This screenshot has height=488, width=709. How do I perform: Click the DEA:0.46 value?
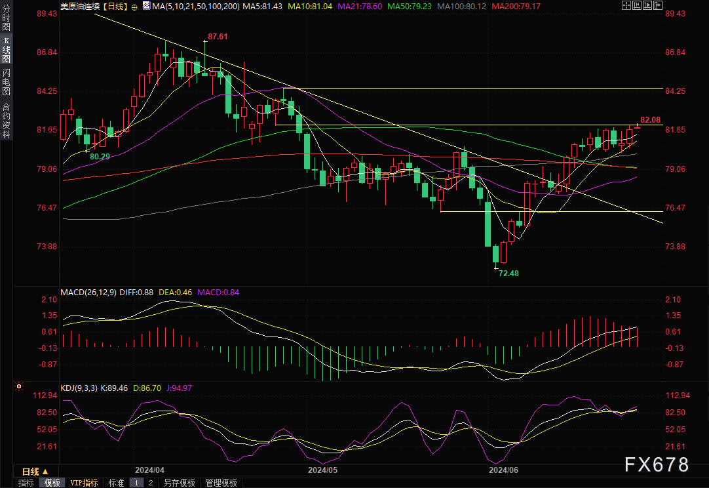(175, 293)
